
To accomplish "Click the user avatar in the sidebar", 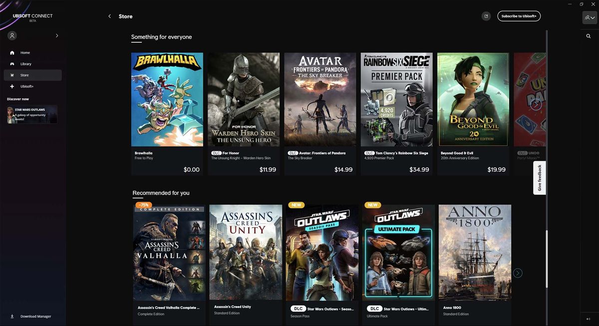I will coord(11,35).
